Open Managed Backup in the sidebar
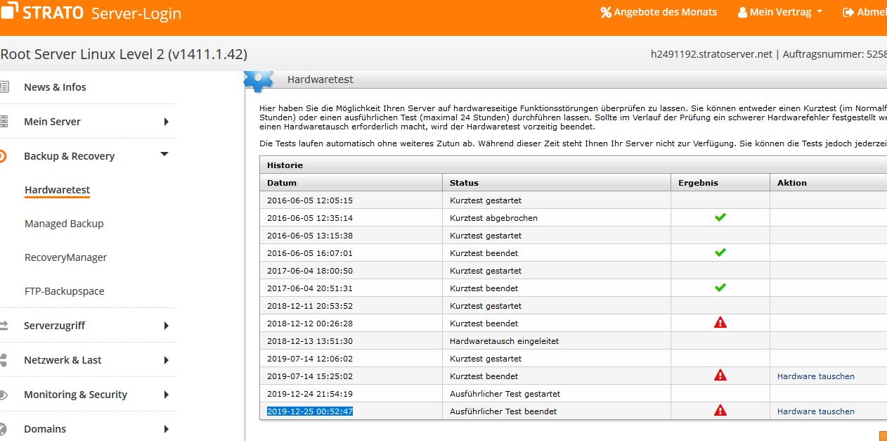Image resolution: width=887 pixels, height=441 pixels. (64, 224)
